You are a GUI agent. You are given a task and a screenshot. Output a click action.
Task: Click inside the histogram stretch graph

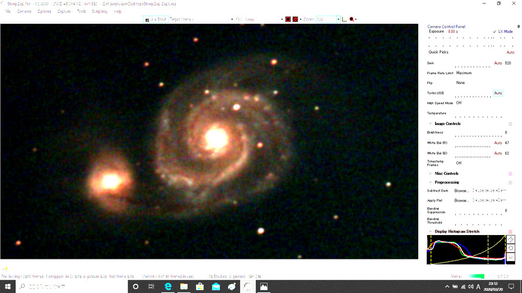point(466,250)
